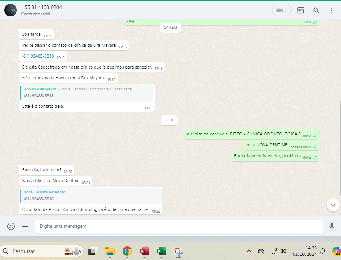
Task: Open the emoji picker
Action: coord(11,226)
